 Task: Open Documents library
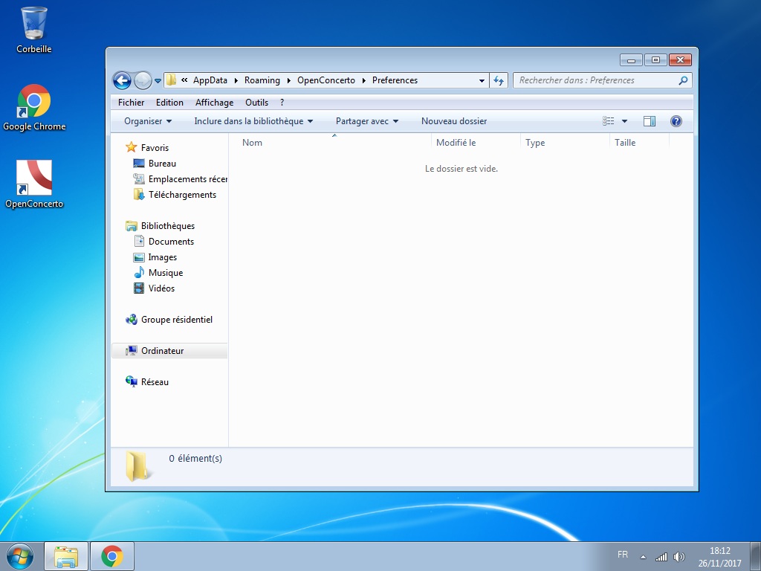click(171, 242)
